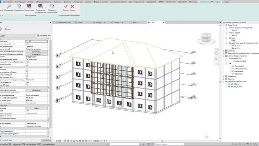Switch to the Управление ribbon tab
Viewport: 259px width, 146px height.
coord(139,2)
